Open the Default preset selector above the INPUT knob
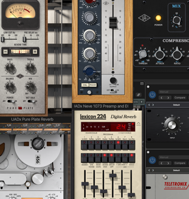The width and height of the screenshot is (189, 199). coord(176,105)
